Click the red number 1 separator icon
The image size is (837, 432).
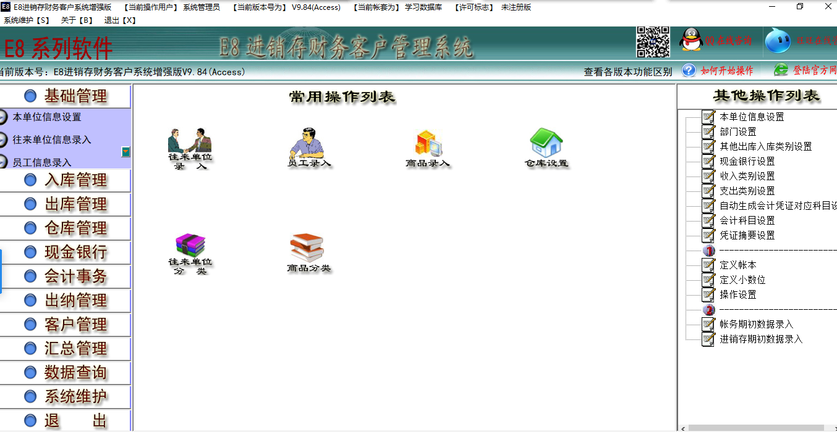pos(709,251)
